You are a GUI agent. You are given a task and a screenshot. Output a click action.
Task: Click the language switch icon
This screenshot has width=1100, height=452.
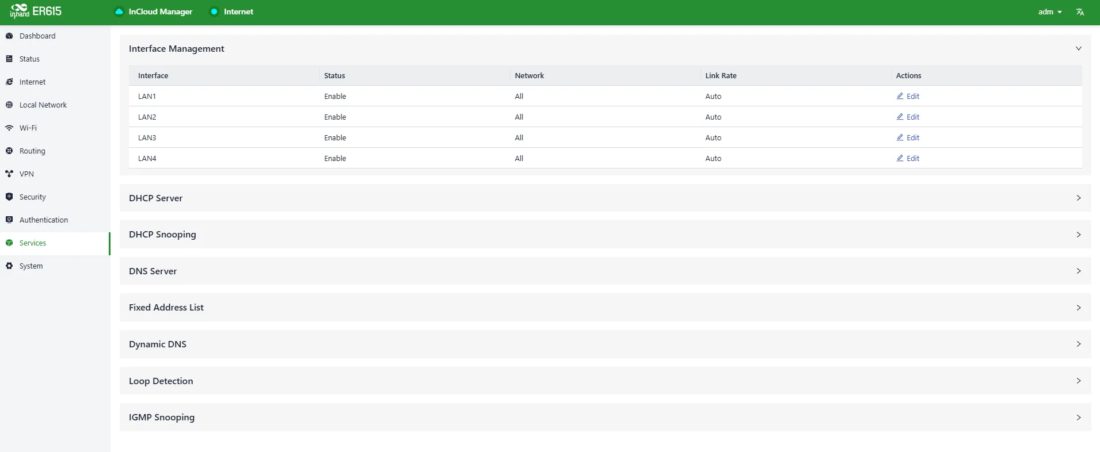tap(1080, 12)
